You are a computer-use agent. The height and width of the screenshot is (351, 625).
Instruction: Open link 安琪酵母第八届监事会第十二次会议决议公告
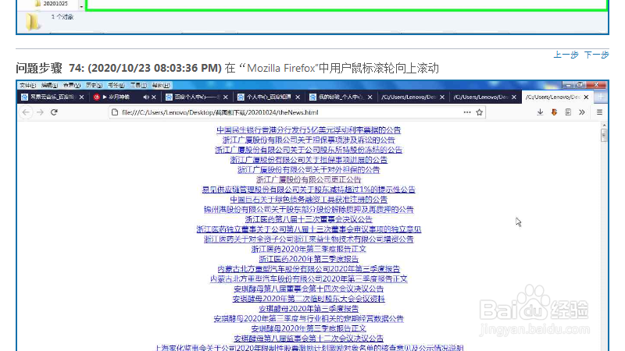[x=309, y=339]
